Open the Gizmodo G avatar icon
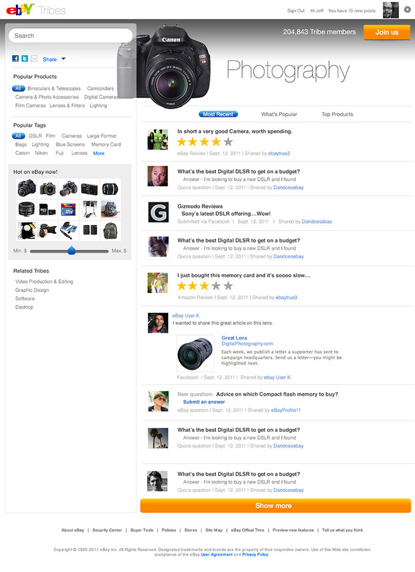The width and height of the screenshot is (415, 572). (x=158, y=212)
